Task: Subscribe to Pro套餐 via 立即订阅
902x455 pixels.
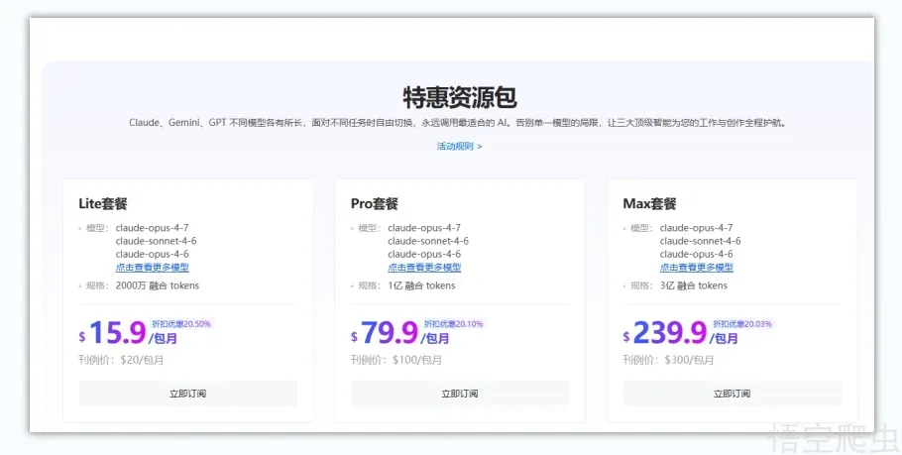Action: pyautogui.click(x=460, y=394)
